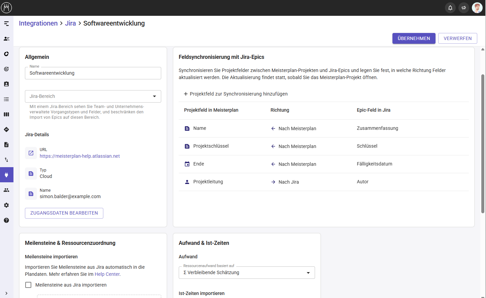
Task: Open the diamond direction arrow sidebar icon
Action: pos(6,129)
